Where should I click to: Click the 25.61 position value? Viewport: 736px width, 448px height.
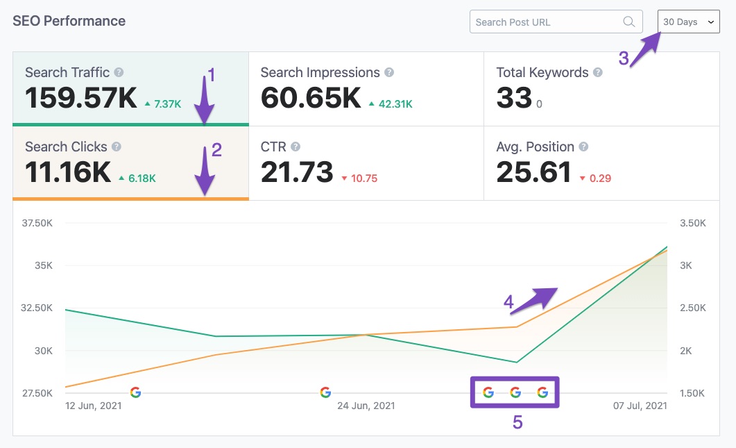click(533, 172)
